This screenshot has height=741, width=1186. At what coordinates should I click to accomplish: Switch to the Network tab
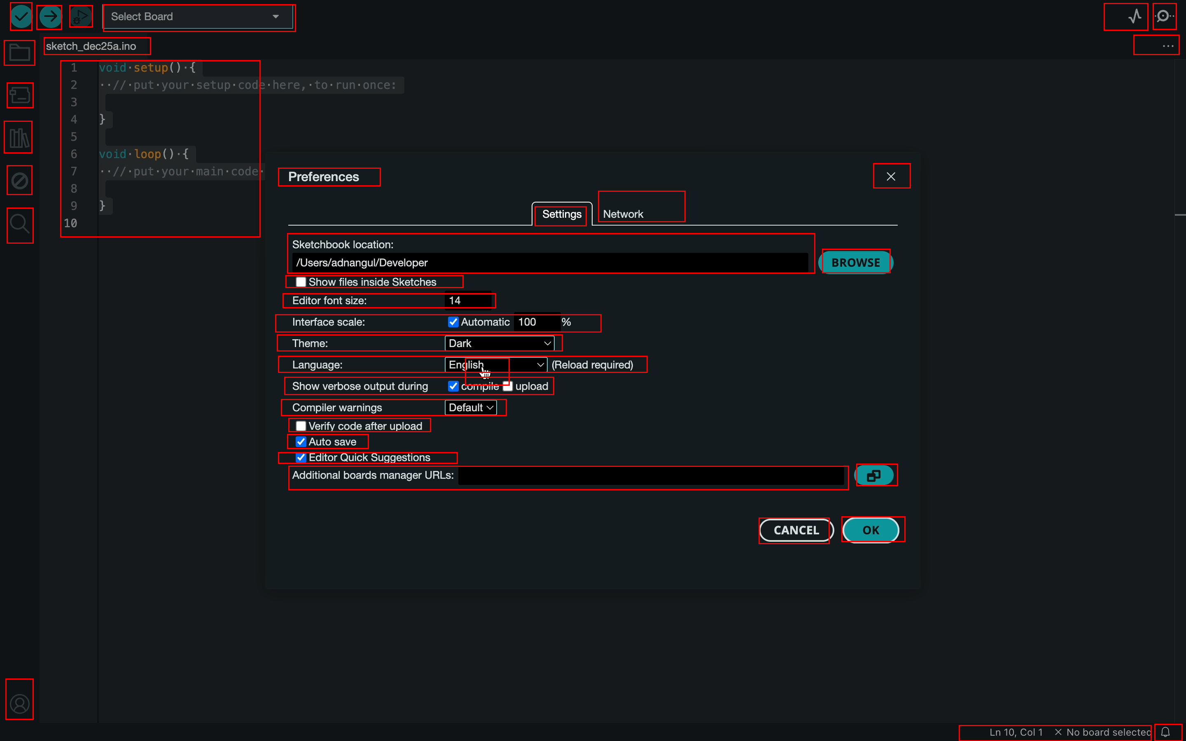(x=623, y=214)
